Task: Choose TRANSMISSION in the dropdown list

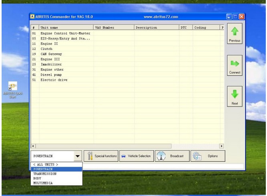Action: (x=45, y=174)
